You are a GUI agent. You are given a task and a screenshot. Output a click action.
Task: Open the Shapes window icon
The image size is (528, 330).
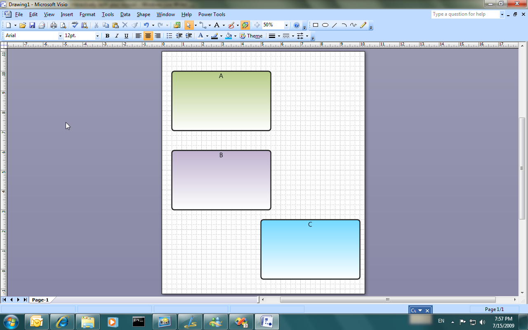tap(177, 25)
